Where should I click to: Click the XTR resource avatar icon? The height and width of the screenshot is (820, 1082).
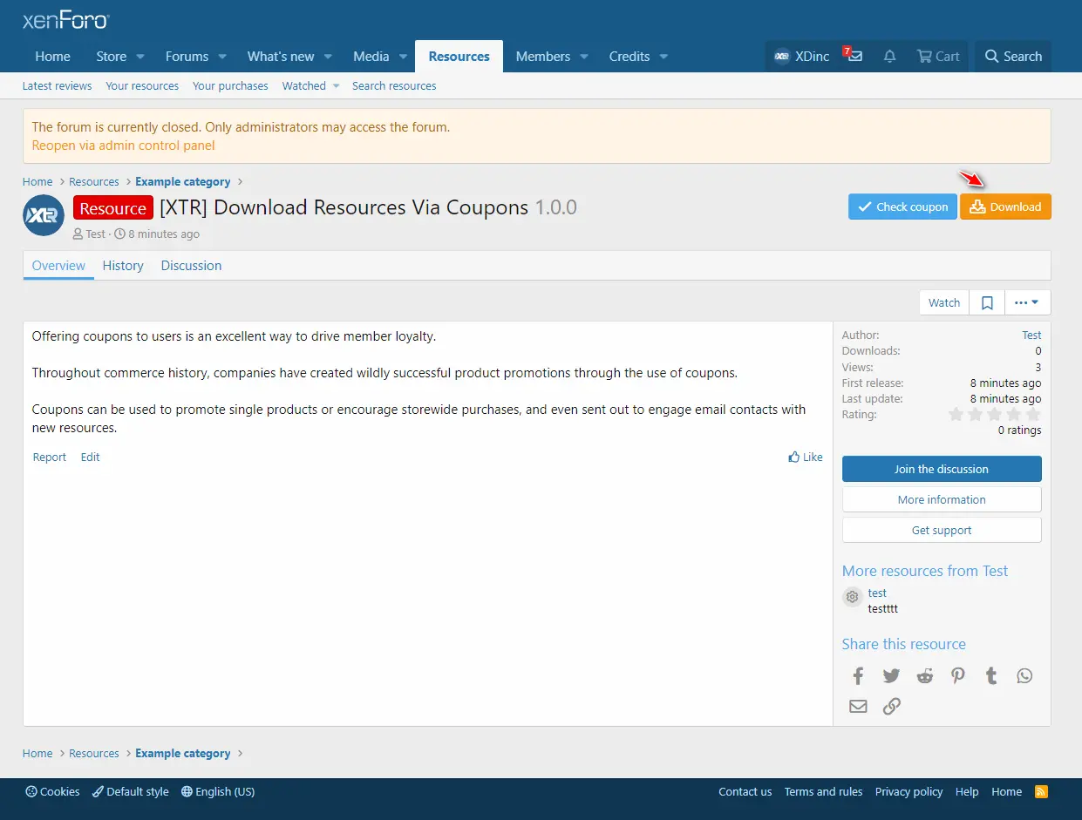[x=44, y=216]
